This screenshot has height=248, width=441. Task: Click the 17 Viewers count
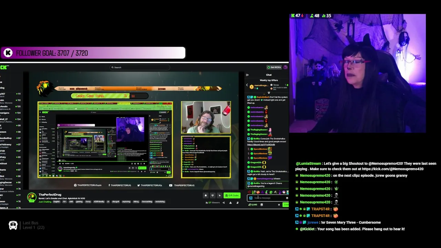(213, 203)
